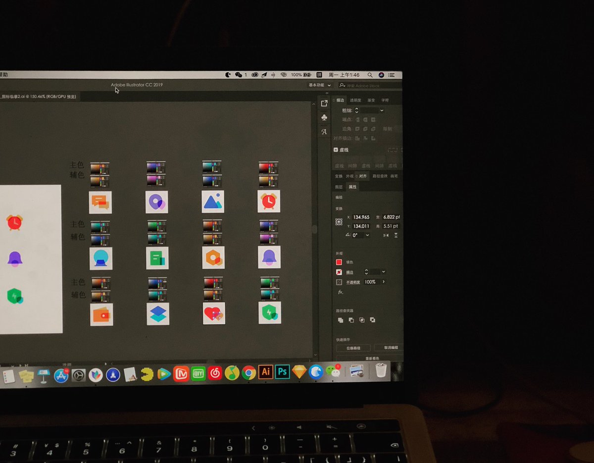Flip vertically using the flip icon
This screenshot has width=594, height=463.
point(396,235)
